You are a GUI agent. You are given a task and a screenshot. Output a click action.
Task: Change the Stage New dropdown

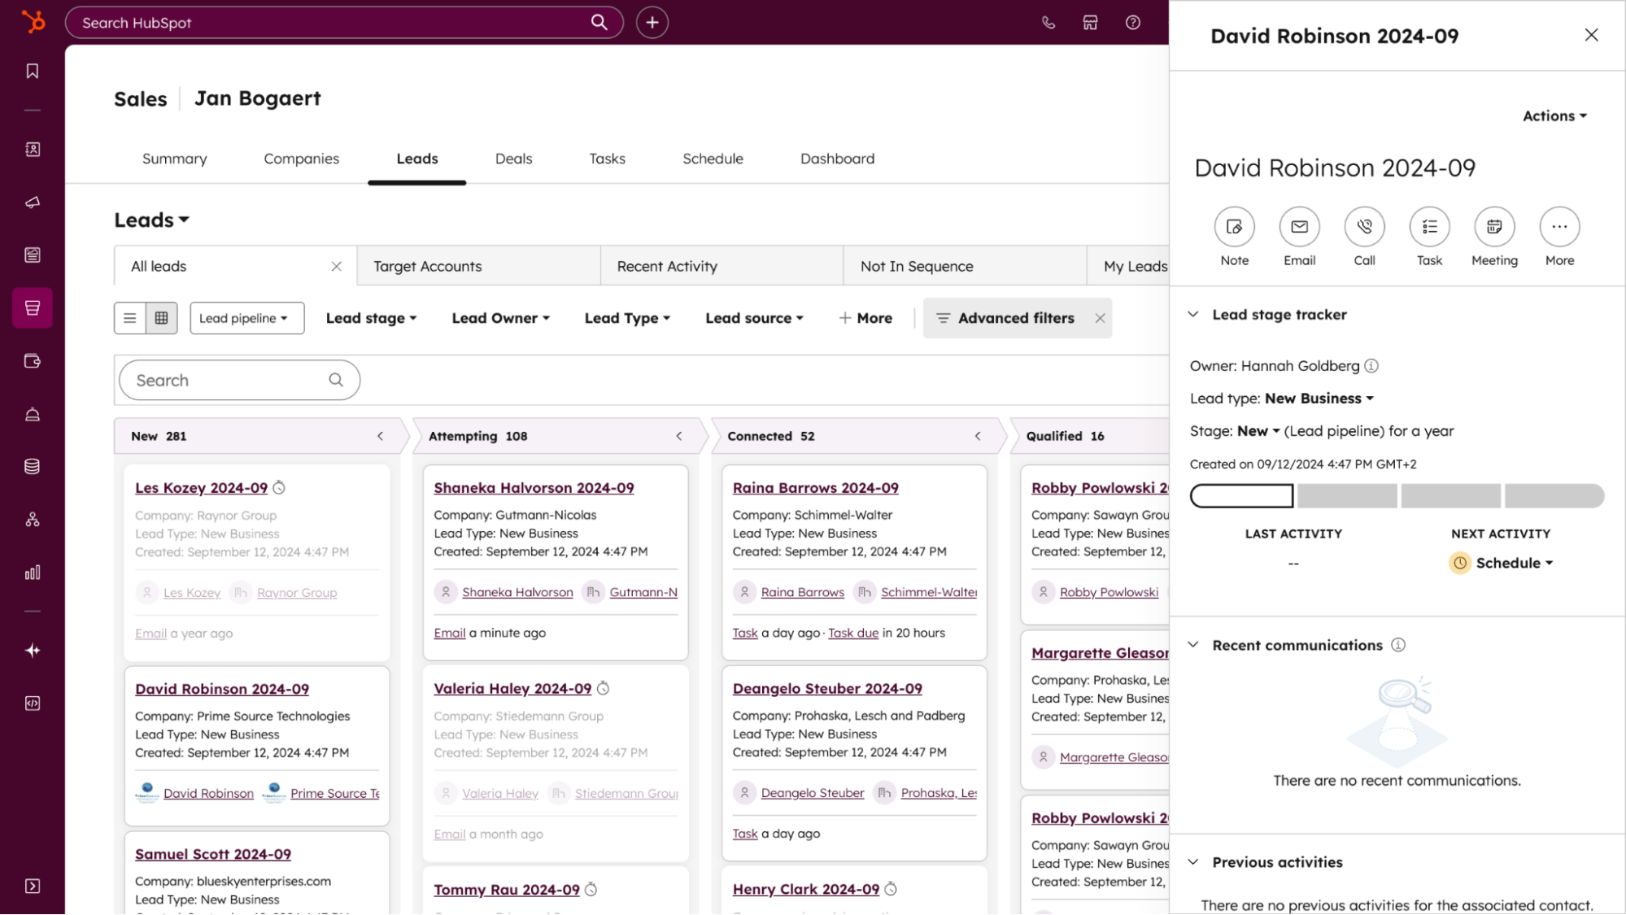(x=1258, y=431)
